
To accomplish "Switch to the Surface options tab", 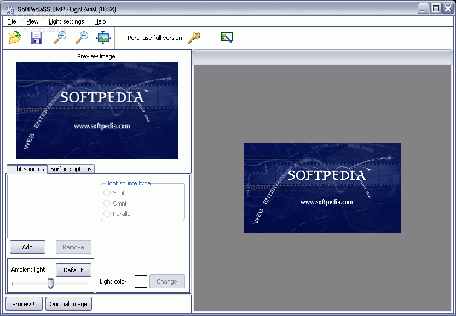I will pos(71,169).
